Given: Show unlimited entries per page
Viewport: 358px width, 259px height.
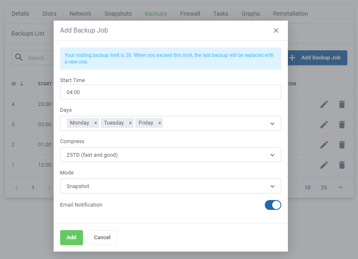Looking at the screenshot, I should [x=340, y=188].
